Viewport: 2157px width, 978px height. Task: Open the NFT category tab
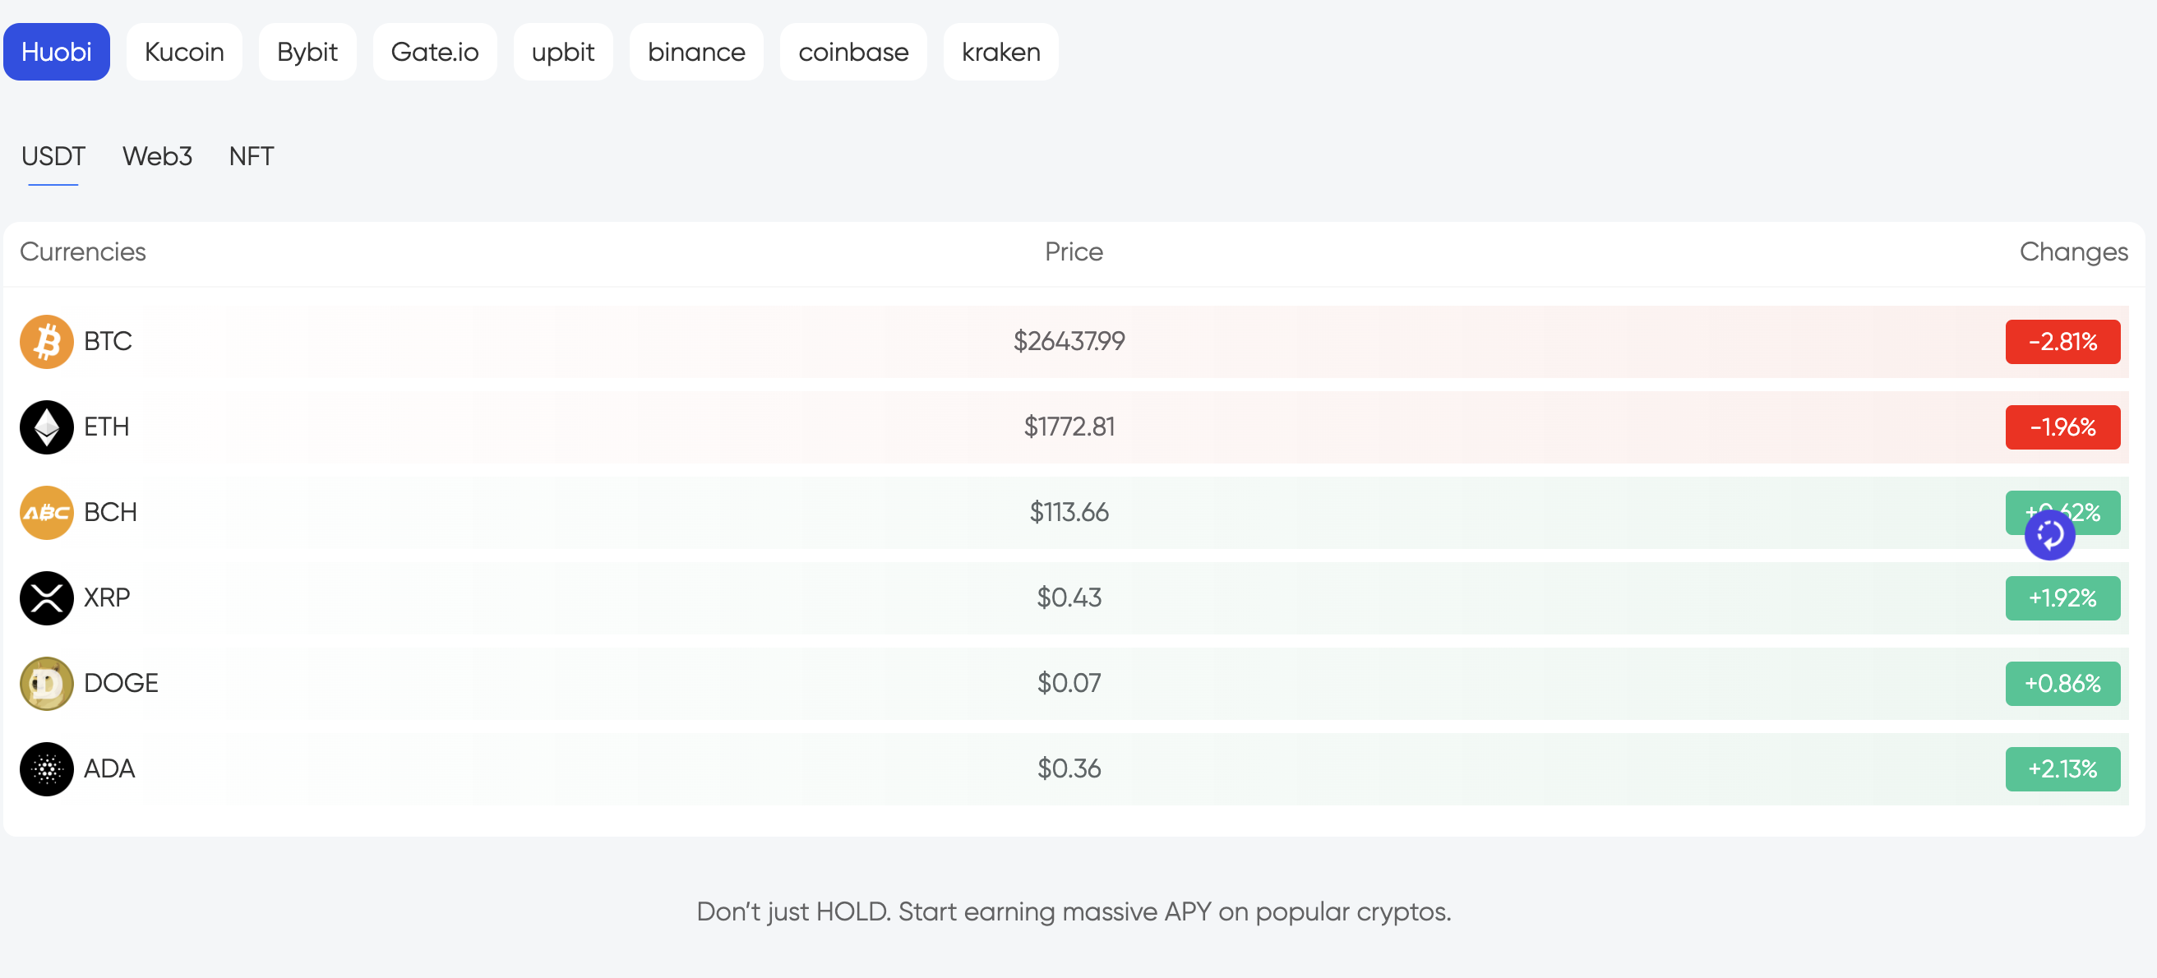click(x=252, y=157)
